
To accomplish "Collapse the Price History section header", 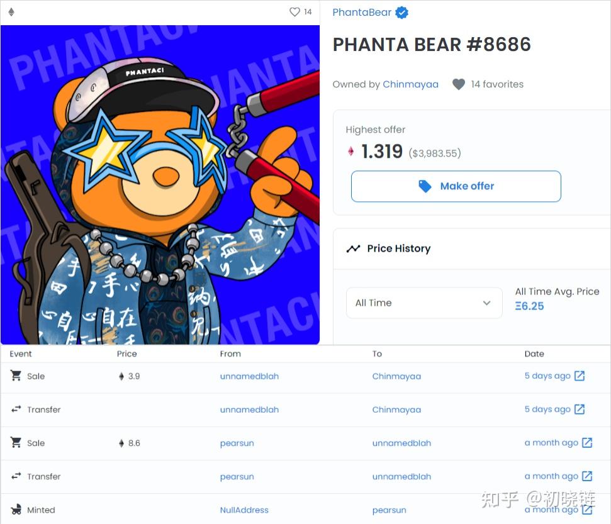I will pos(471,248).
